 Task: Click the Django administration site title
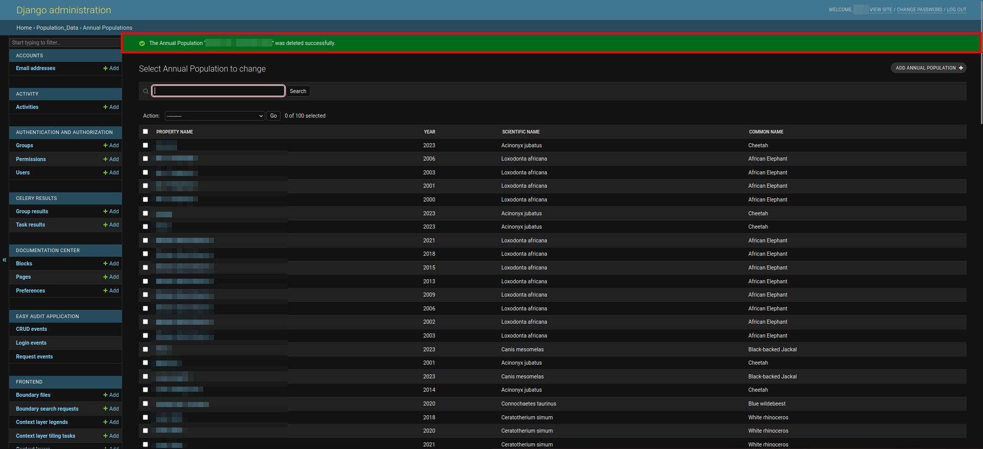point(63,10)
